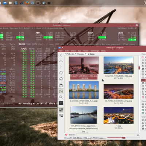The width and height of the screenshot is (146, 146).
Task: Click file name 0_d00de_972e4884_XXL.jpg
Action: point(84,101)
